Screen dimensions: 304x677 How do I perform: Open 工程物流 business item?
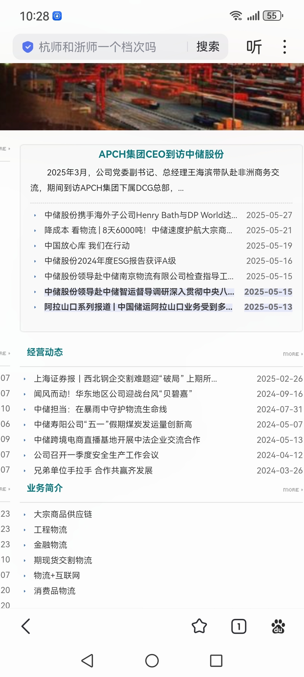pyautogui.click(x=50, y=530)
